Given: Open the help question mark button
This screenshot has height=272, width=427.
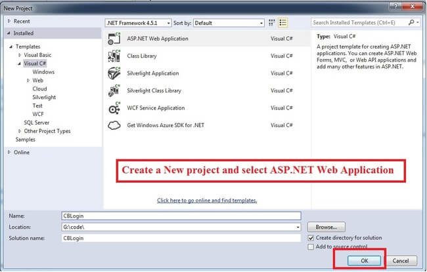Looking at the screenshot, I should point(395,6).
